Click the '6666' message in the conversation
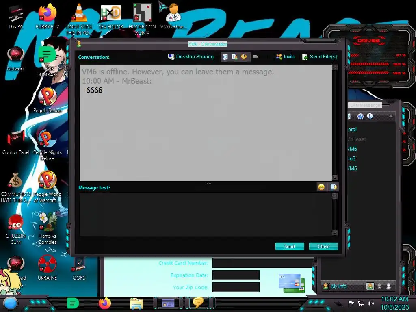The image size is (416, 312). click(x=94, y=91)
